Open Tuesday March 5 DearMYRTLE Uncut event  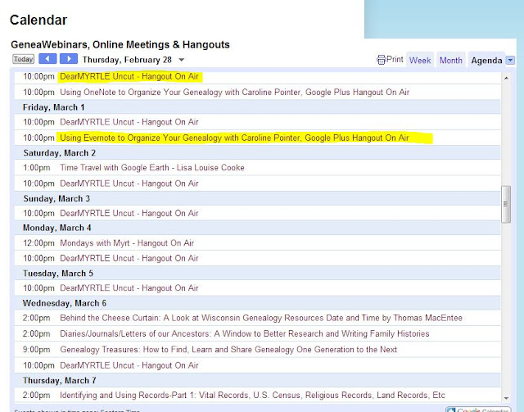[x=129, y=288]
